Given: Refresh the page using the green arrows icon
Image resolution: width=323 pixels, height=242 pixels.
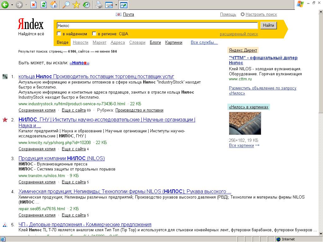Looking at the screenshot, I should click(x=44, y=4).
